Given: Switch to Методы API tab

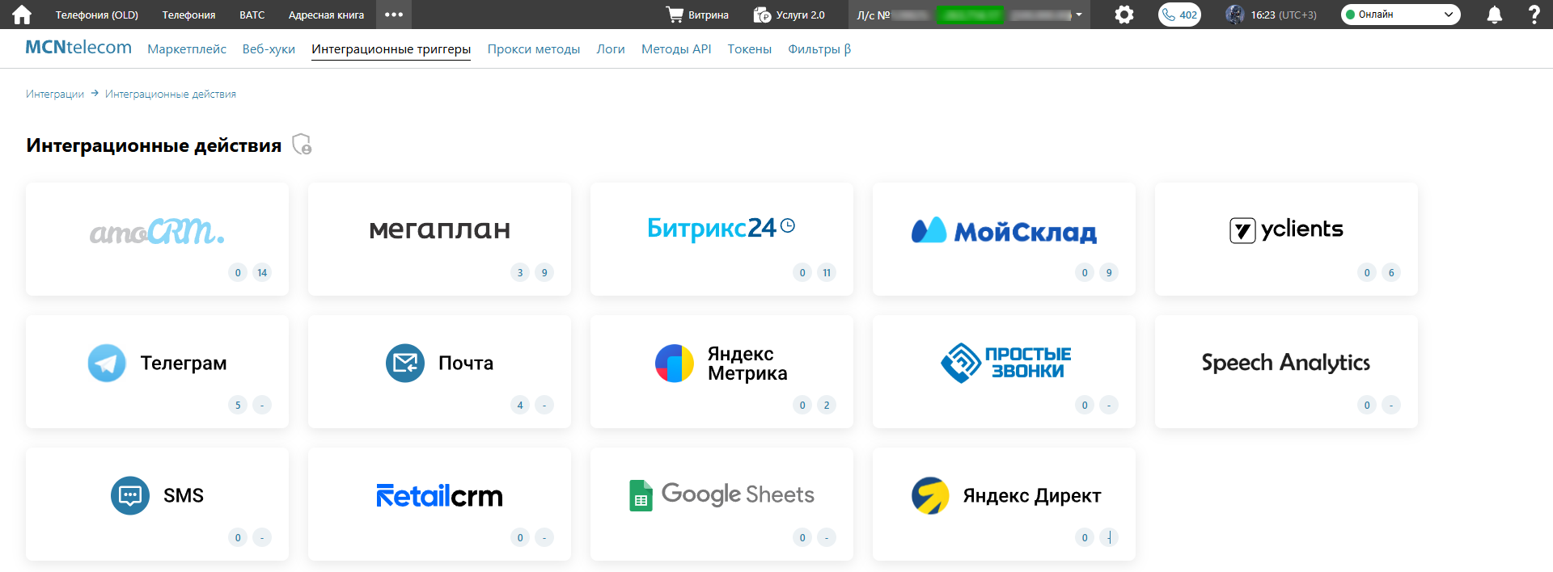Looking at the screenshot, I should click(x=676, y=49).
